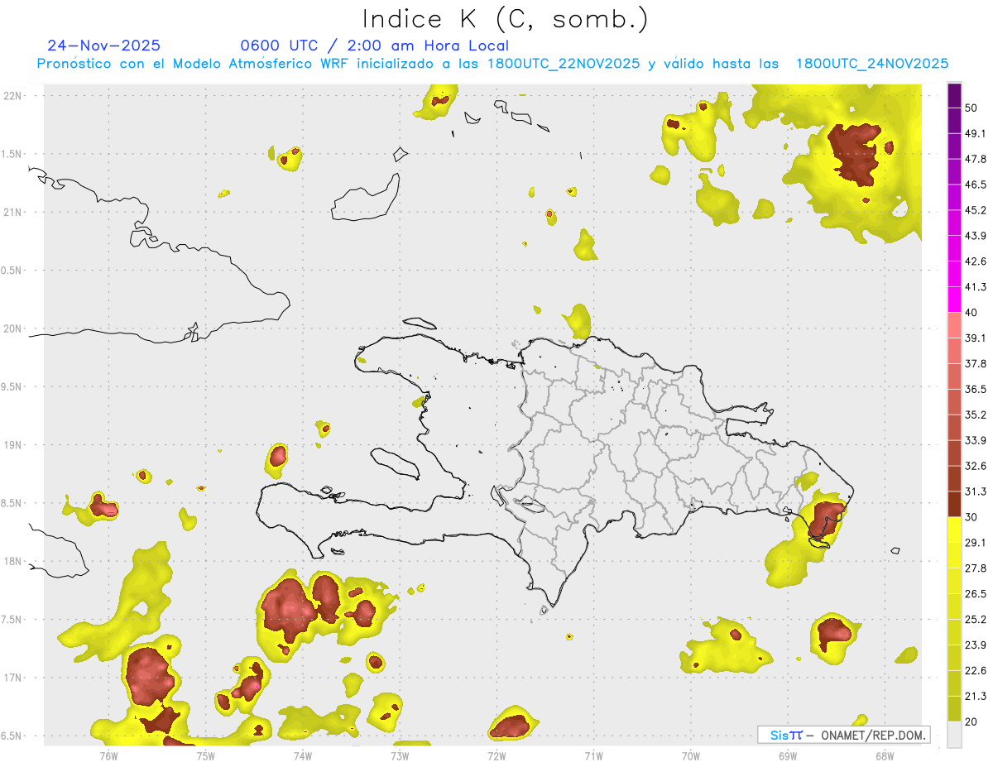Click the colorbar value '27.8'

tap(976, 568)
